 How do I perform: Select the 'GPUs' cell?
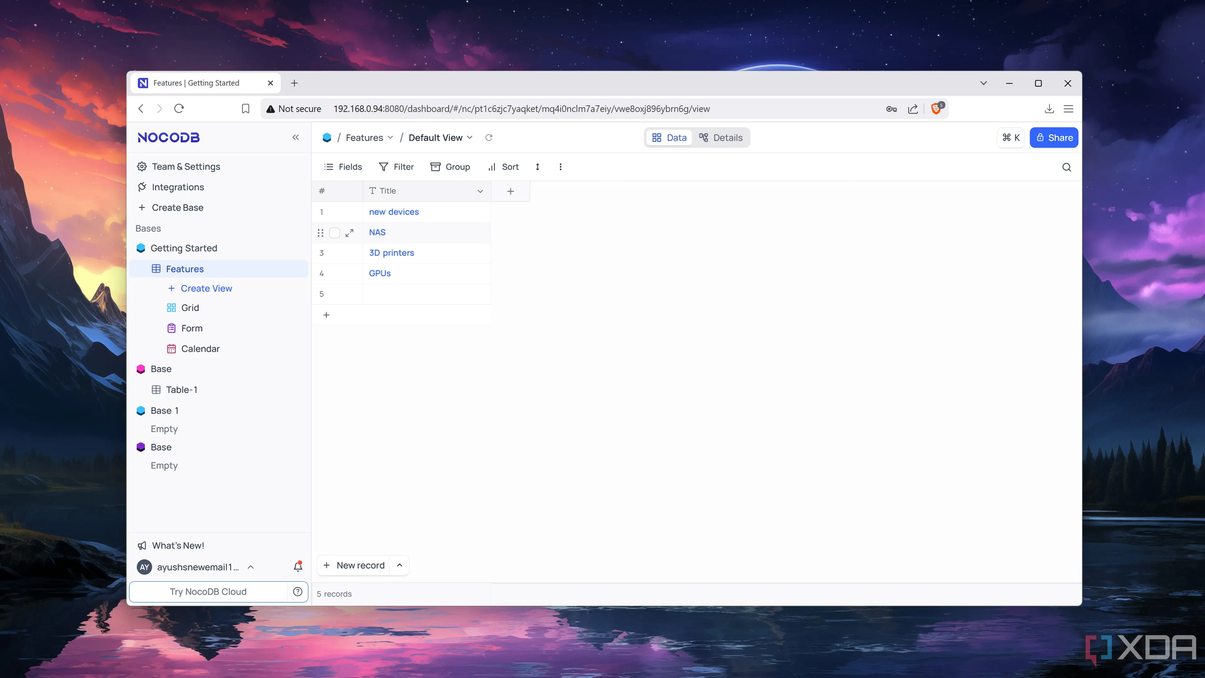(x=427, y=274)
